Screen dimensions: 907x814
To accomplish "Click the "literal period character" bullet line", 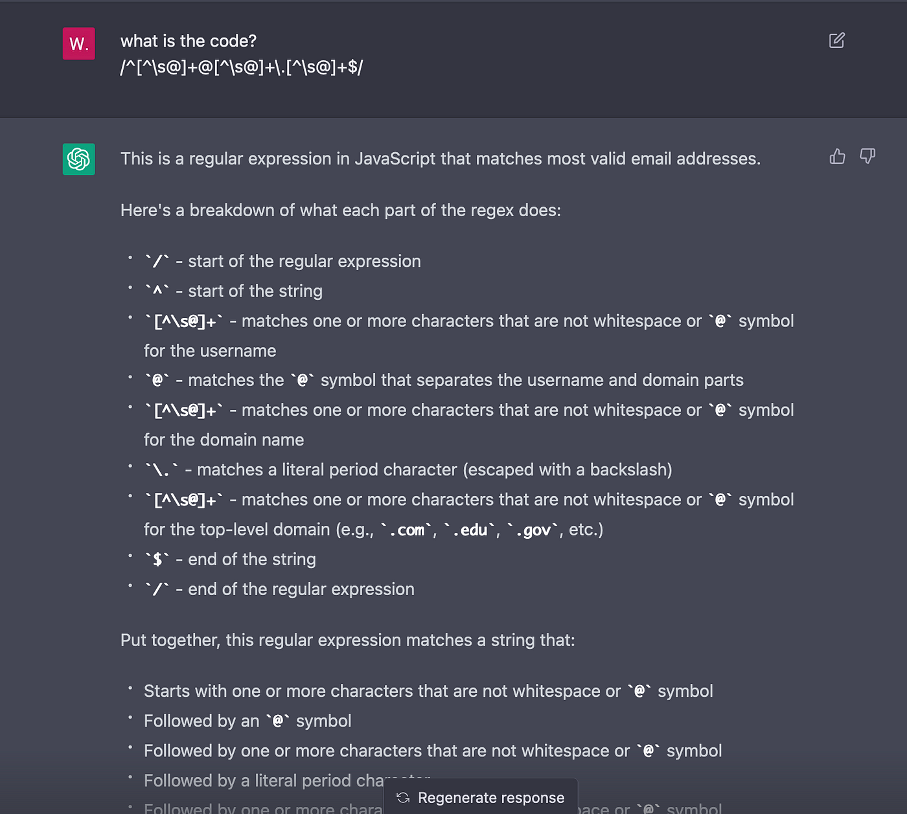I will coord(408,469).
